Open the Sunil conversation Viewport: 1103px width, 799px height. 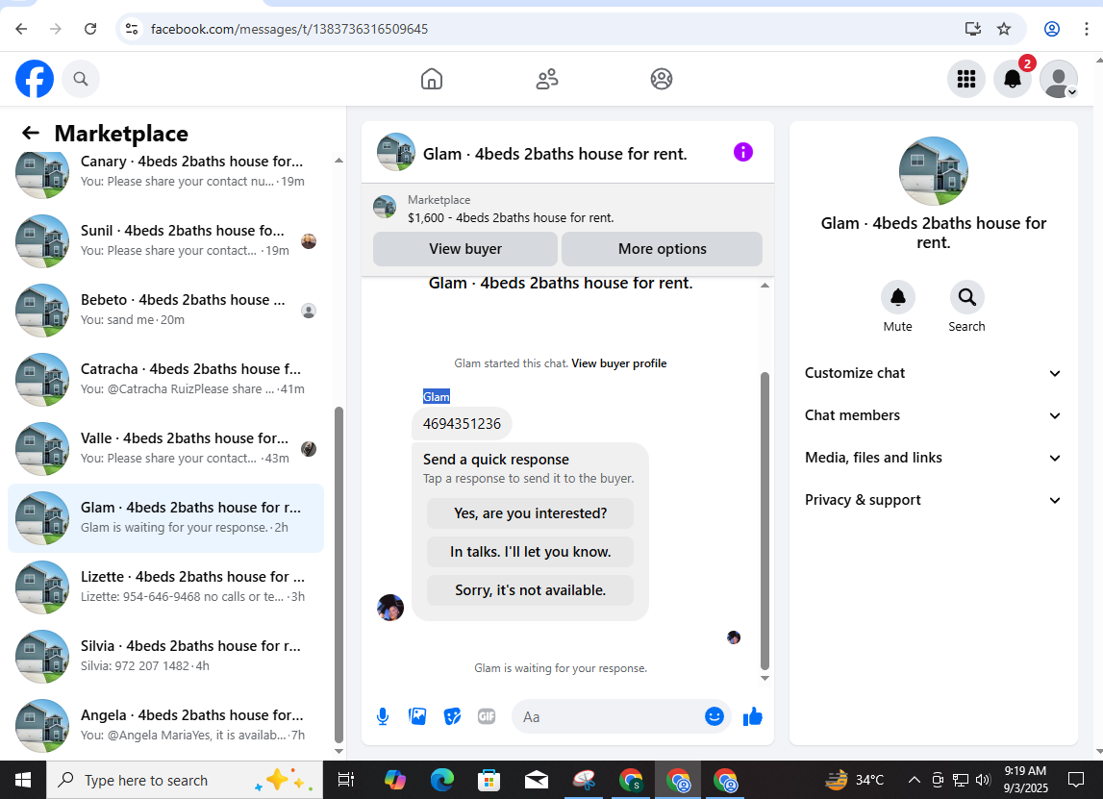tap(166, 240)
